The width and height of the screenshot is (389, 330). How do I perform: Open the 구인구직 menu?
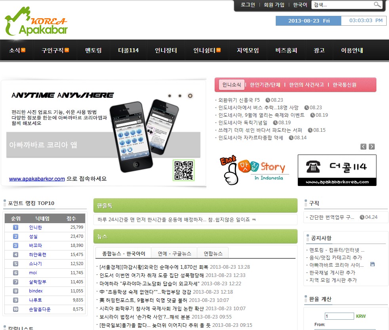(x=53, y=50)
